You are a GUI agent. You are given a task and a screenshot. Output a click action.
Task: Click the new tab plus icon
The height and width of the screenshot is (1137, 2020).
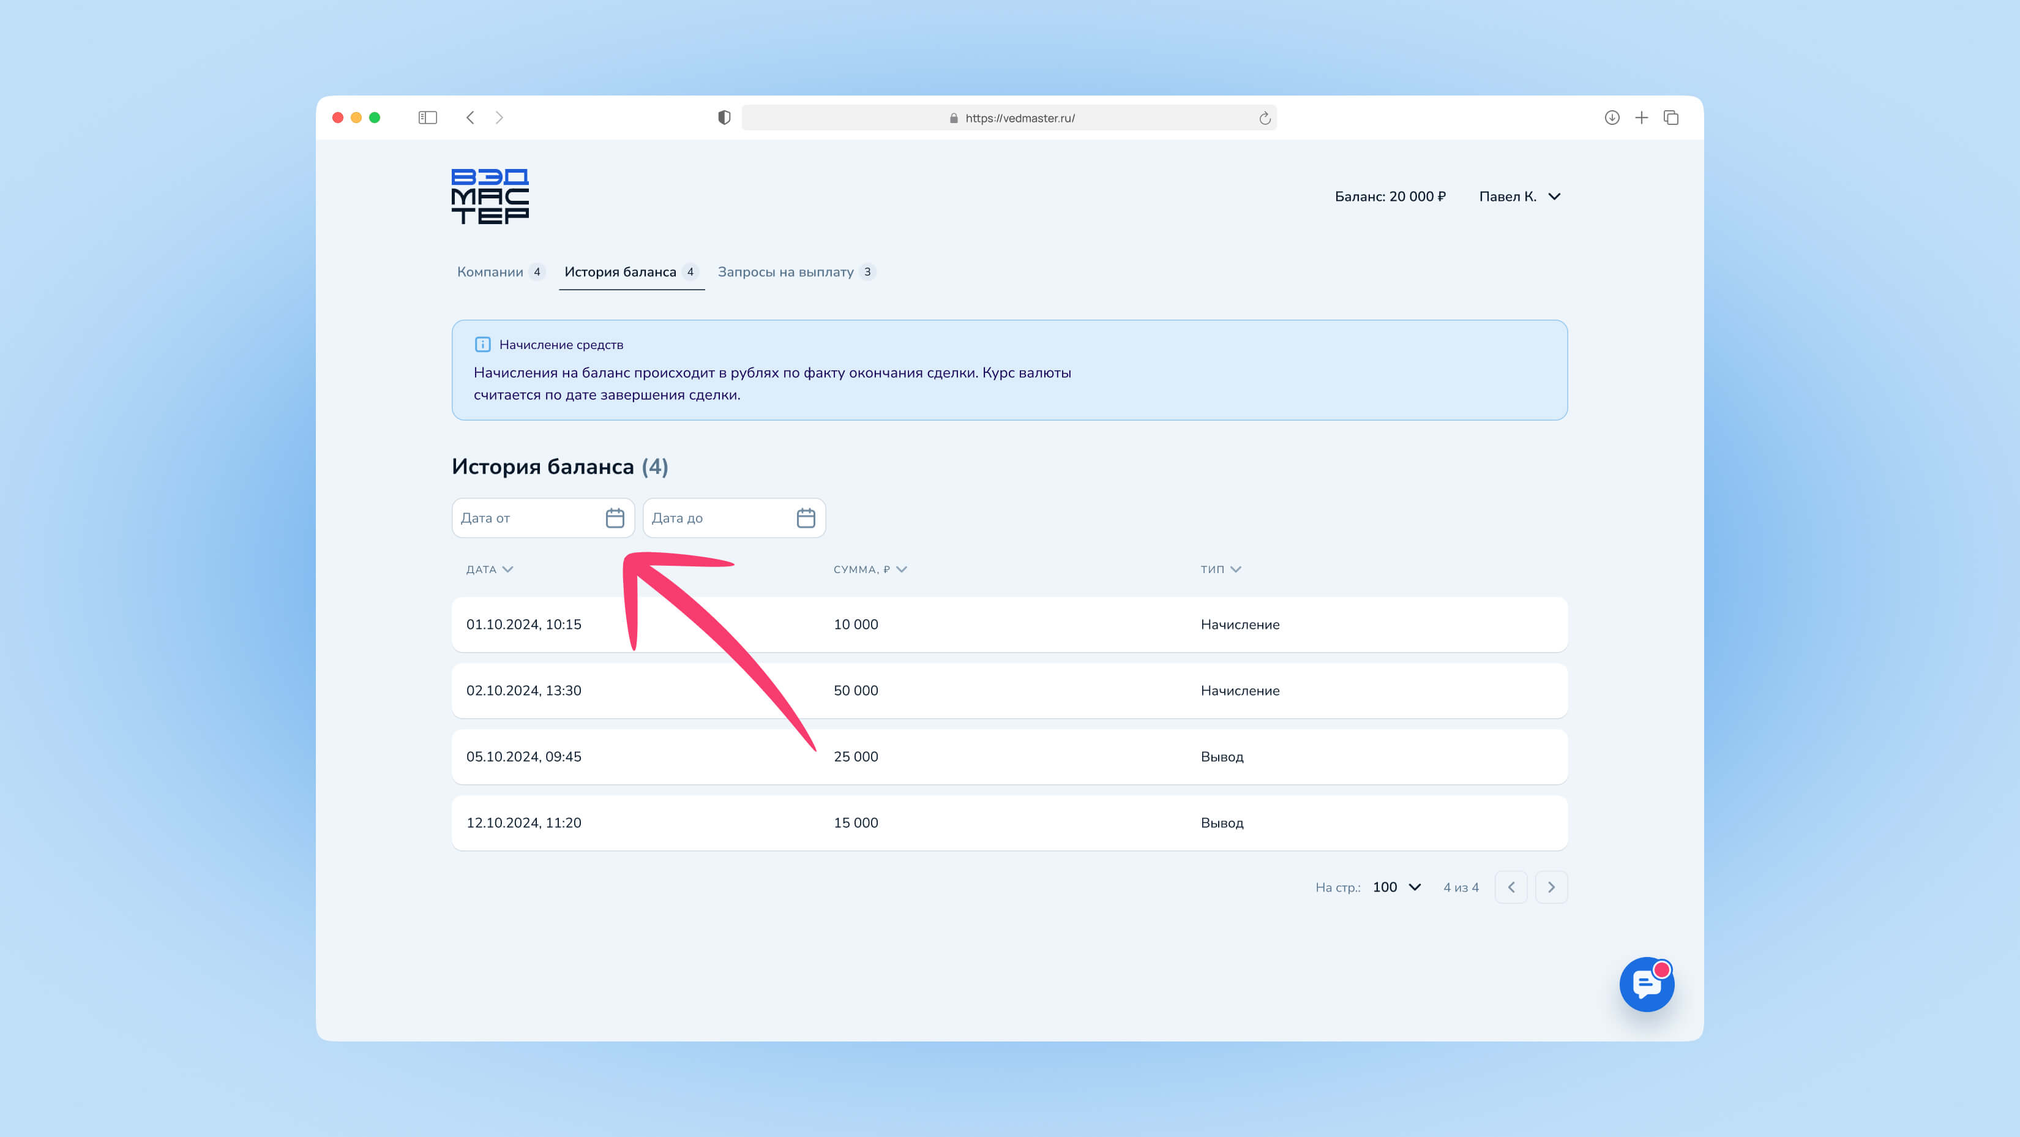pyautogui.click(x=1641, y=118)
